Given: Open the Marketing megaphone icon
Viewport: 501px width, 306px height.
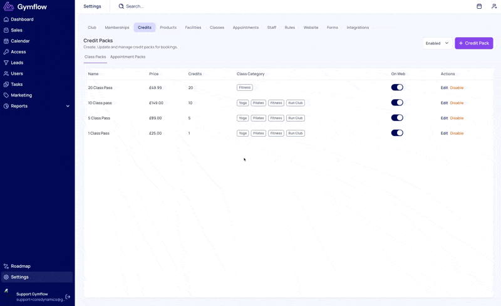Looking at the screenshot, I should tap(6, 95).
